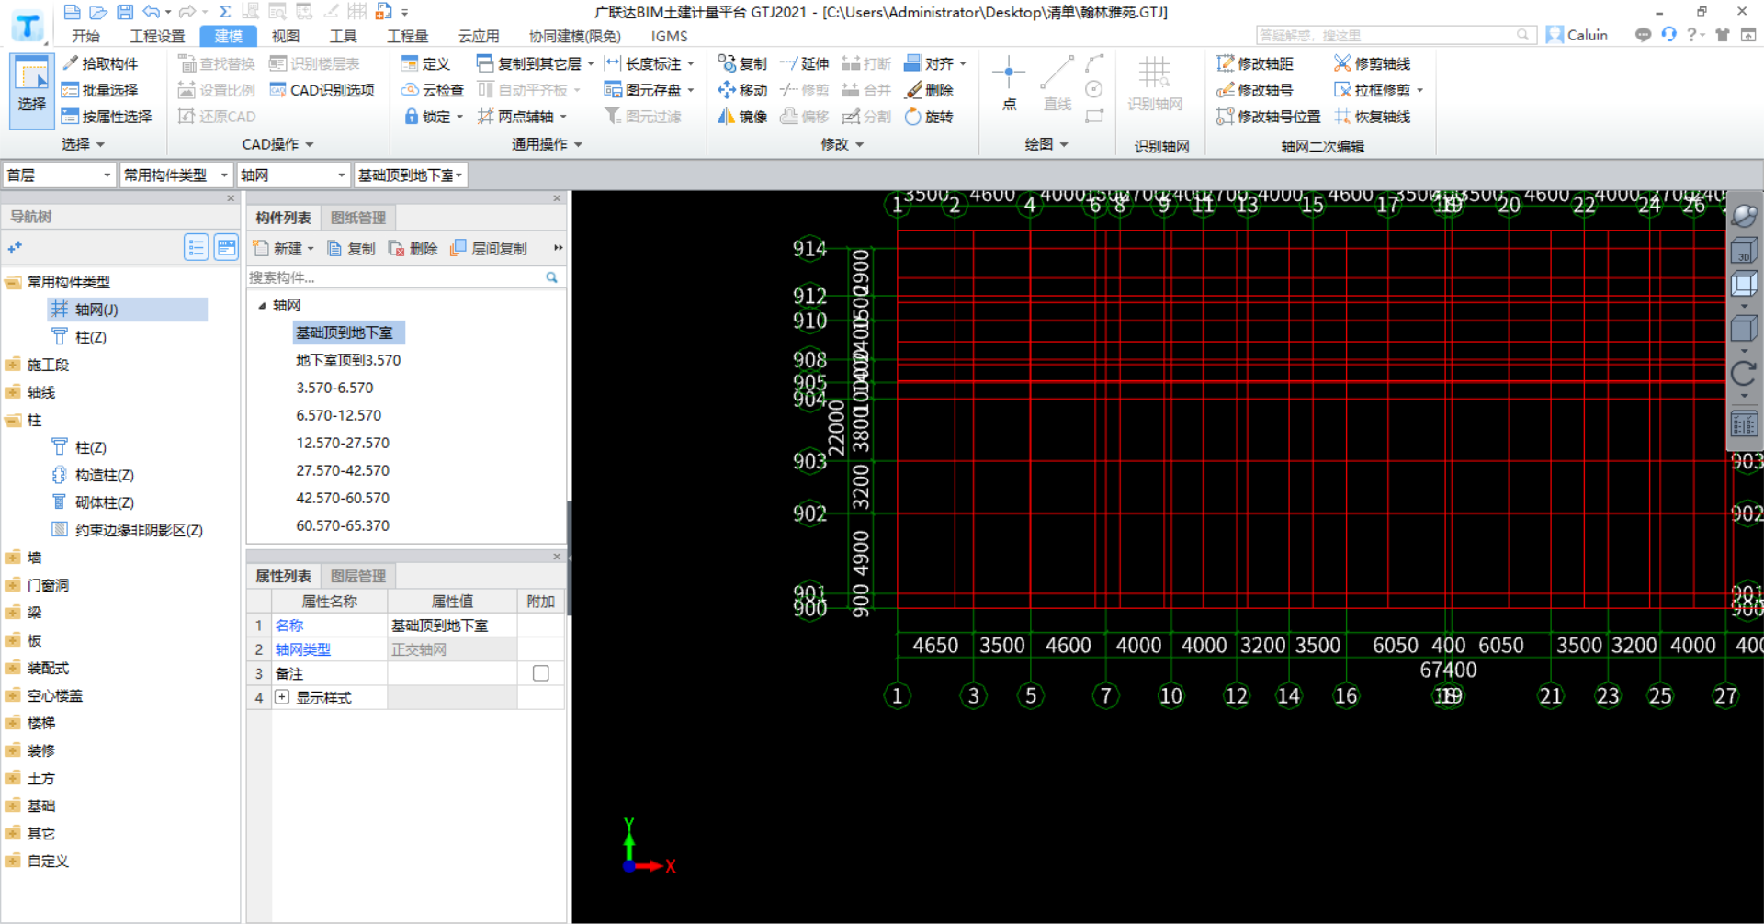Click 层间复制 inter-floor copy button
The height and width of the screenshot is (924, 1764).
coord(489,248)
